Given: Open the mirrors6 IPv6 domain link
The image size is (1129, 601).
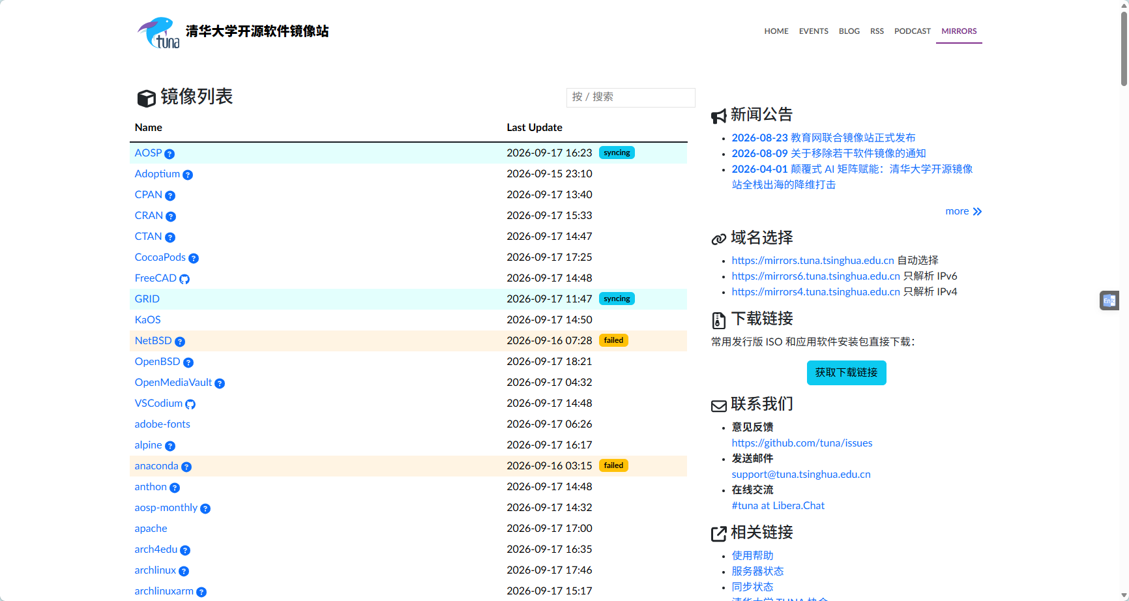Looking at the screenshot, I should pyautogui.click(x=815, y=276).
